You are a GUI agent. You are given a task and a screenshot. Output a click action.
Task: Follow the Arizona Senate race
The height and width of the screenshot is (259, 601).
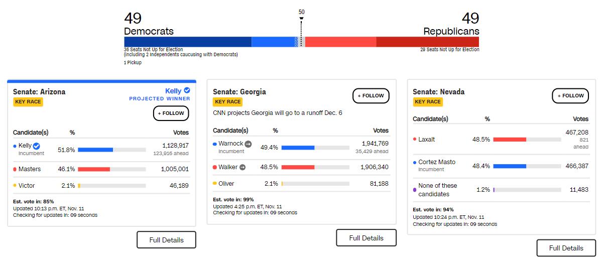pos(171,113)
